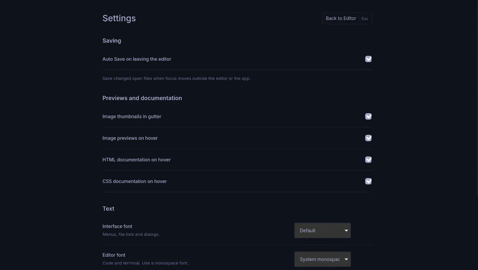Click 'Code and terminal' hint text
478x270 pixels.
[x=145, y=263]
